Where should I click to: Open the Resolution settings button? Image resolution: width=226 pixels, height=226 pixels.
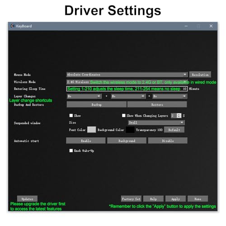click(x=200, y=75)
